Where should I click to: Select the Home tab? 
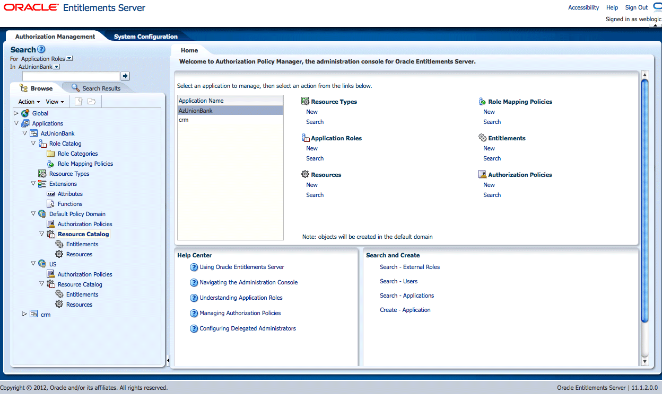(x=189, y=50)
